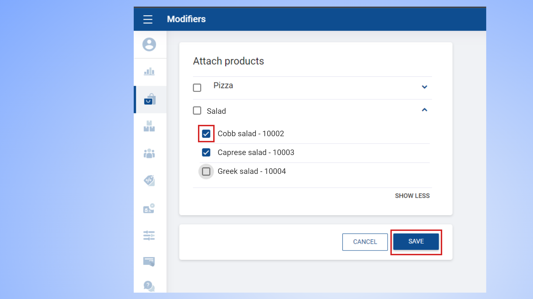The image size is (533, 299).
Task: Open the help question bubble icon
Action: coord(149,286)
